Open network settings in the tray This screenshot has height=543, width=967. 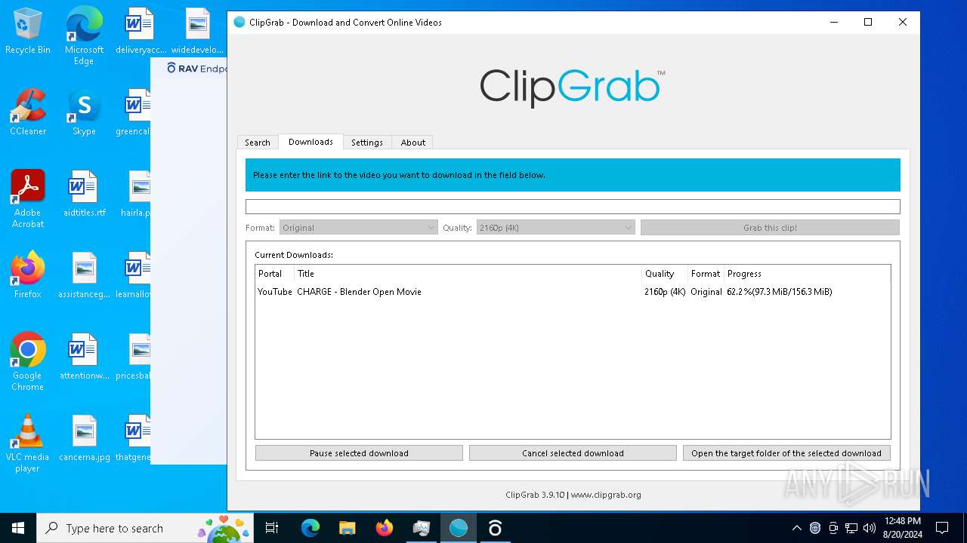coord(851,528)
